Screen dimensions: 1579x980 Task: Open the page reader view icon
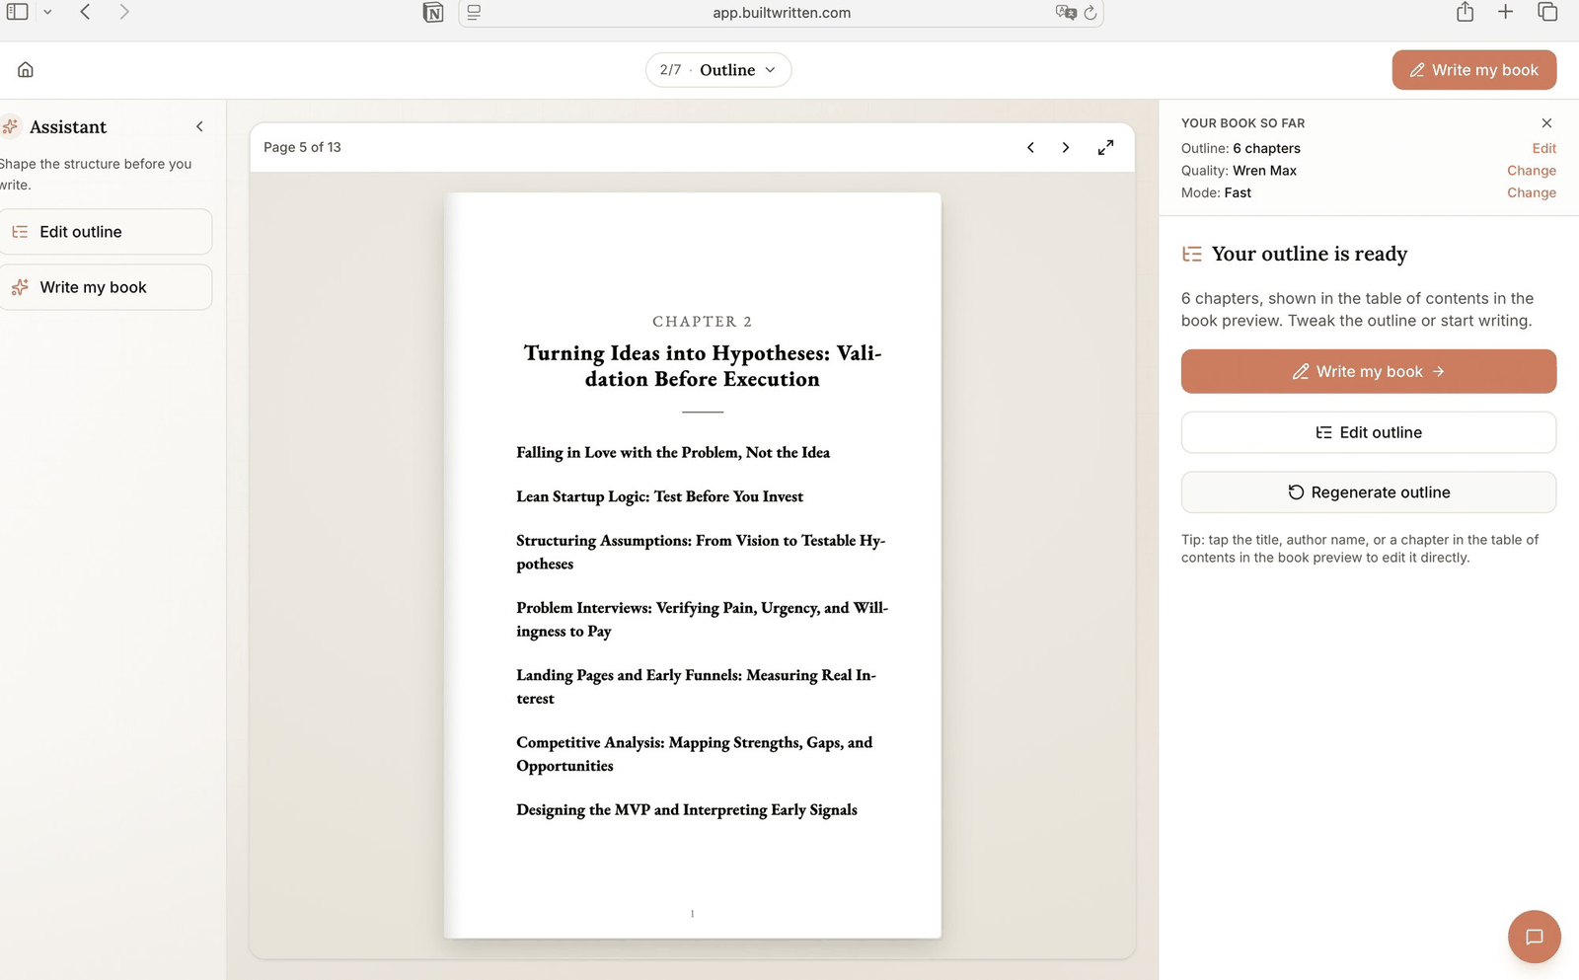[474, 13]
